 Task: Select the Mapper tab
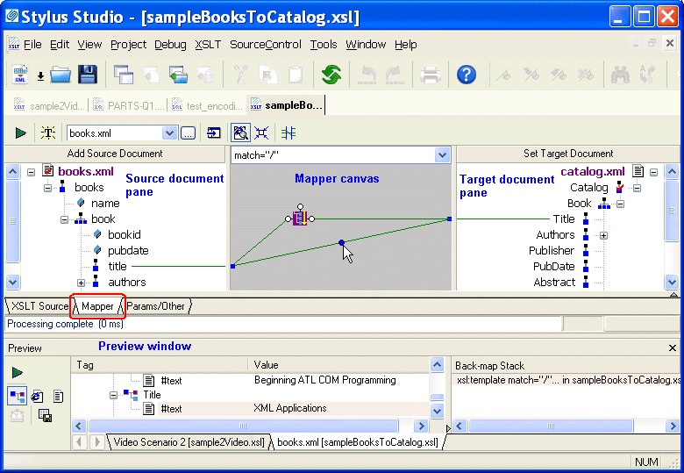point(97,306)
